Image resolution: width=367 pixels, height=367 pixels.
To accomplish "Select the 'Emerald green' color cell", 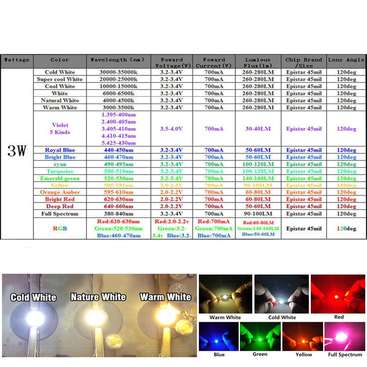I will click(x=60, y=178).
